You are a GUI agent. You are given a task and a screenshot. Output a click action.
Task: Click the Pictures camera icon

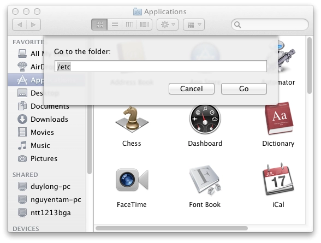(x=22, y=158)
